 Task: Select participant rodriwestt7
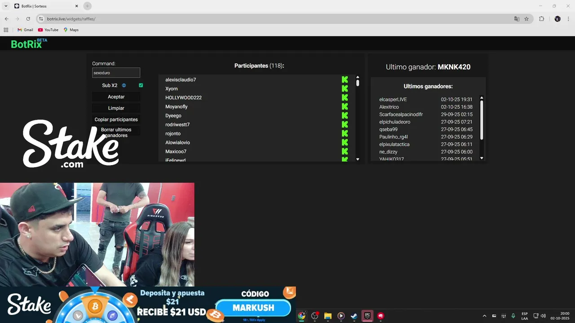tap(177, 125)
